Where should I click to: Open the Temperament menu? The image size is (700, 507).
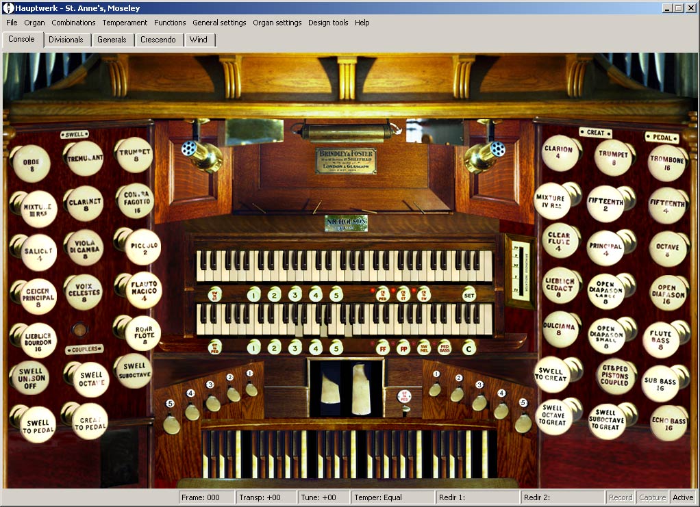coord(125,23)
